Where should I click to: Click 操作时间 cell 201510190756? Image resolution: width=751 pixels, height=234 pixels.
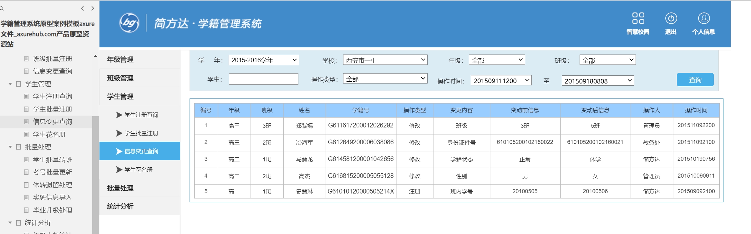coord(696,159)
